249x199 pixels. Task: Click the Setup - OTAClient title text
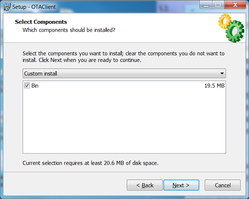pos(34,7)
